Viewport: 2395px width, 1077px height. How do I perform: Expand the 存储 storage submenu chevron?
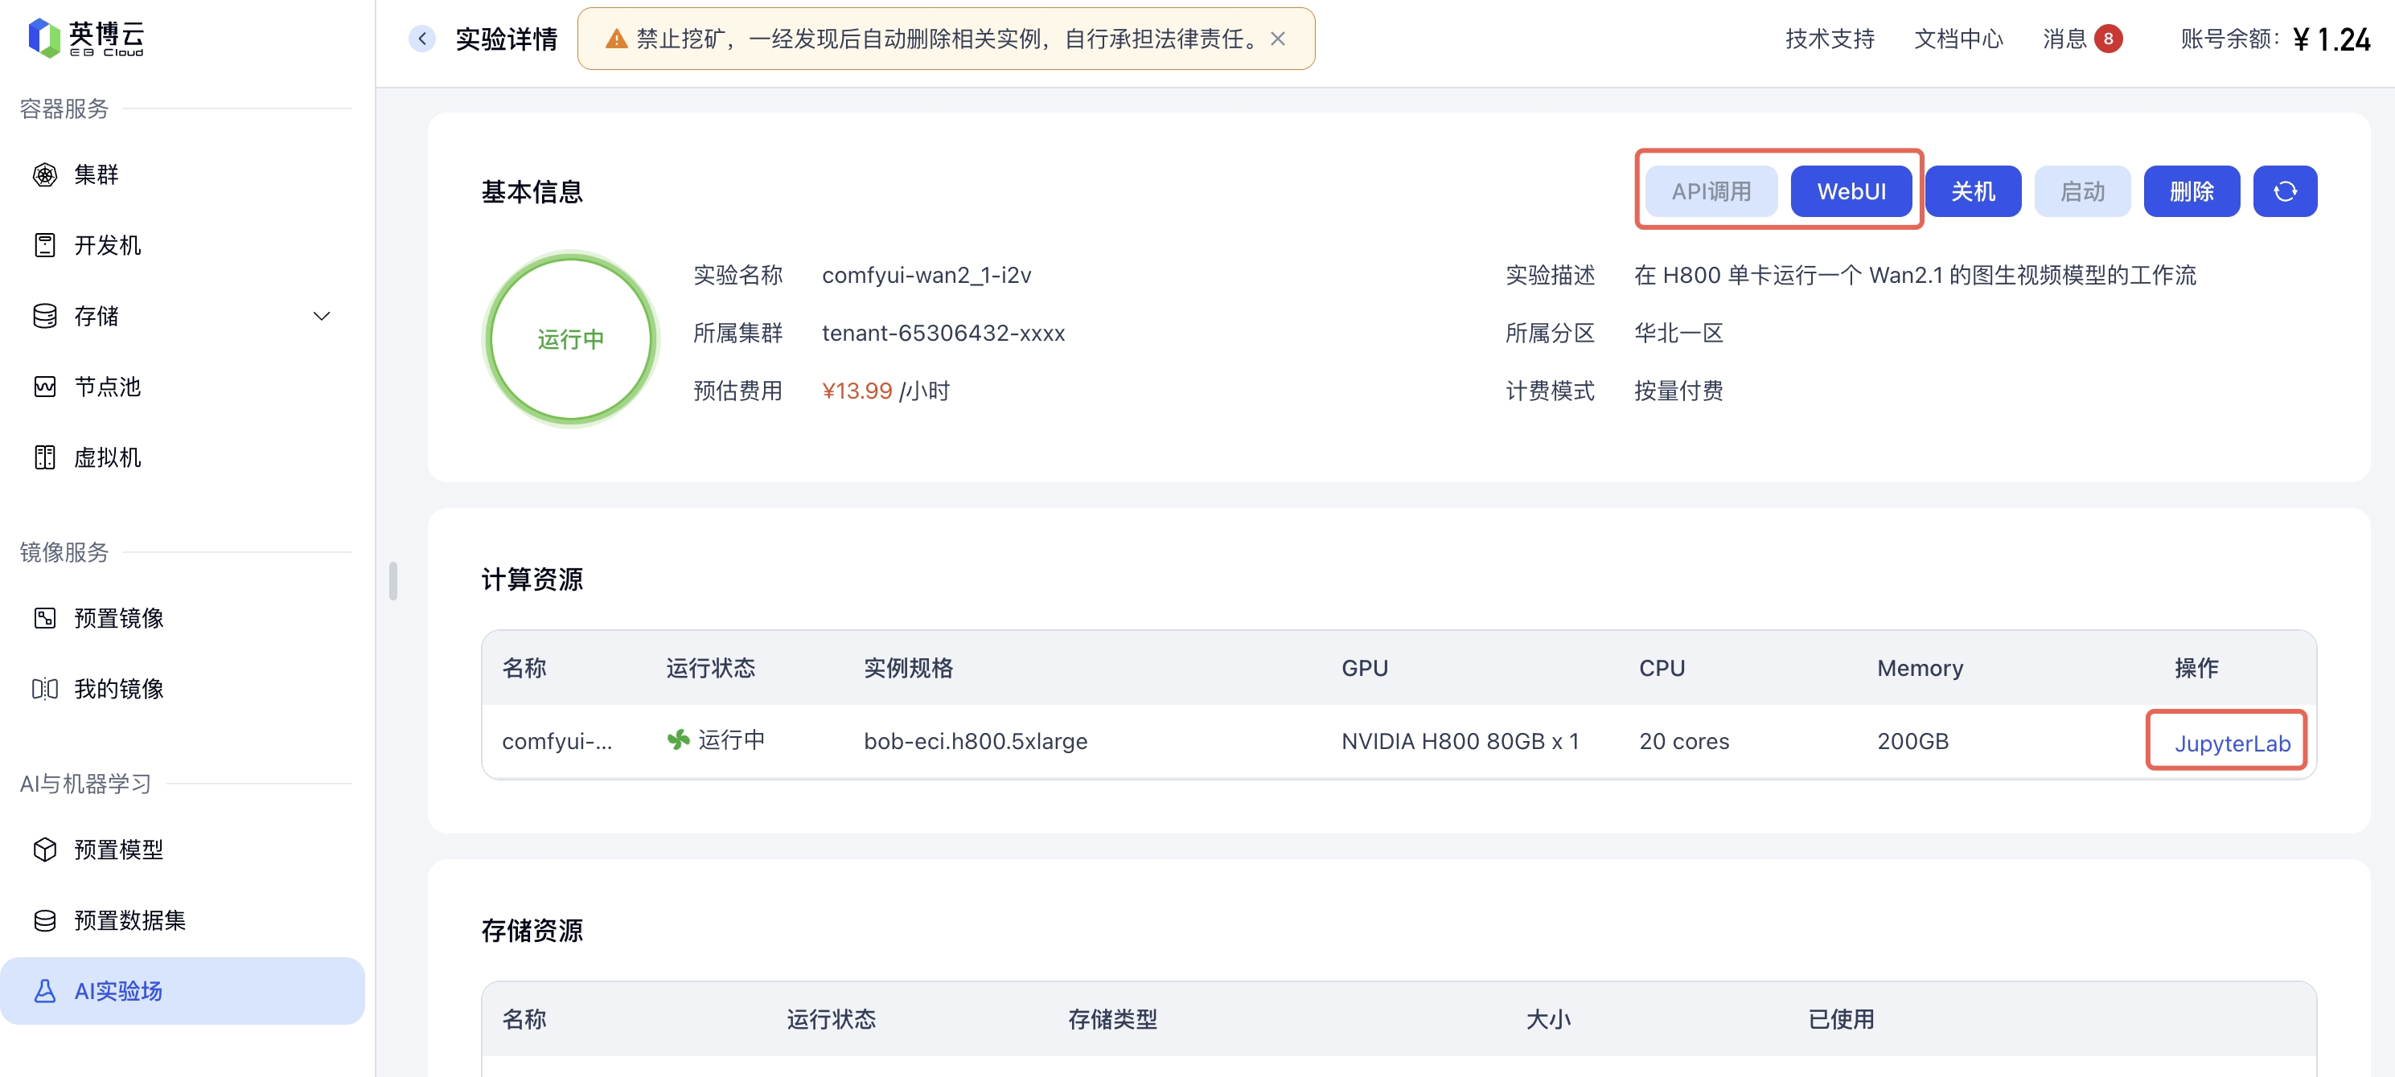[x=322, y=316]
